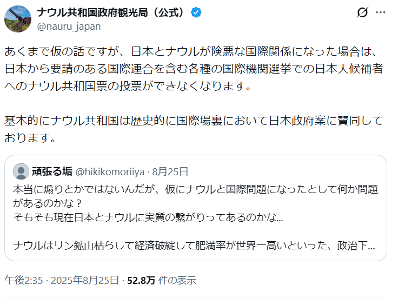Visit the @nauru_japan handle link
This screenshot has width=398, height=298.
[x=68, y=26]
